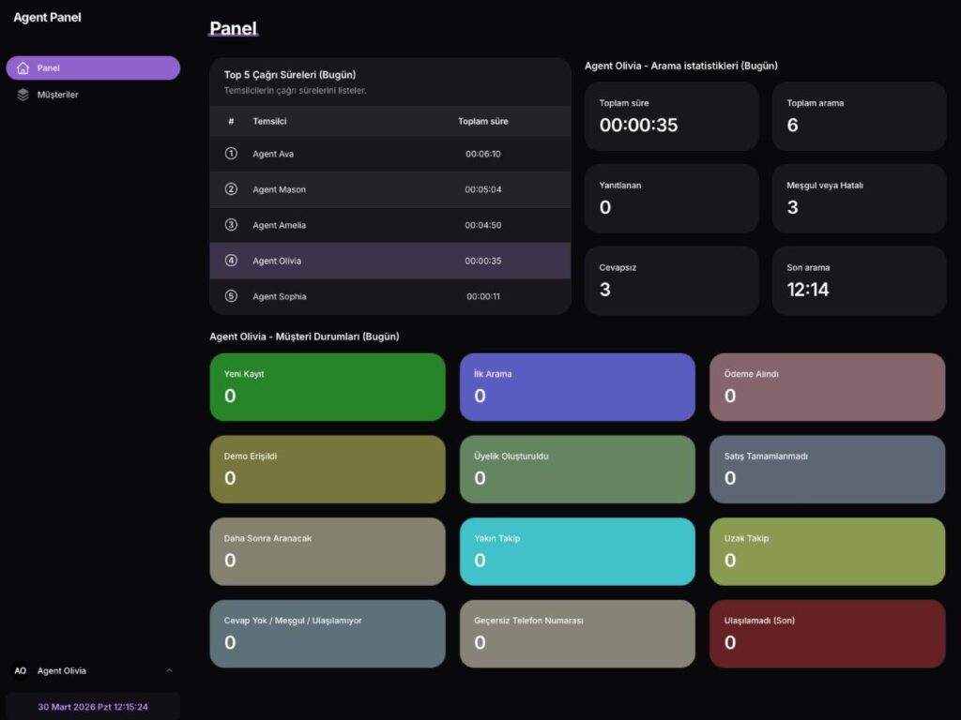Click the Toplam süre statistics card
The image size is (961, 720).
pyautogui.click(x=672, y=116)
